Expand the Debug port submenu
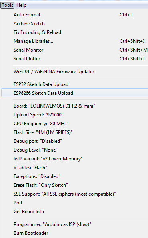Viewport: 148px width, 238px height. (74, 141)
